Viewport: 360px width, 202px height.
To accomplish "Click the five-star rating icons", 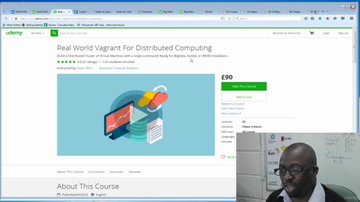I will coord(66,62).
